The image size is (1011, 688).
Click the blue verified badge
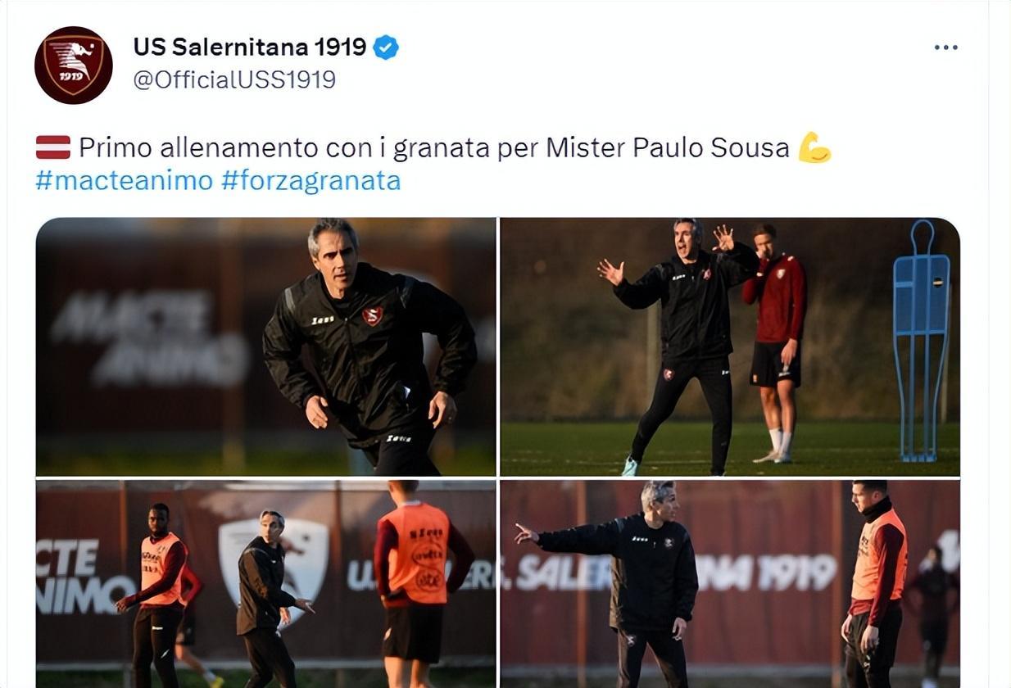pyautogui.click(x=386, y=48)
